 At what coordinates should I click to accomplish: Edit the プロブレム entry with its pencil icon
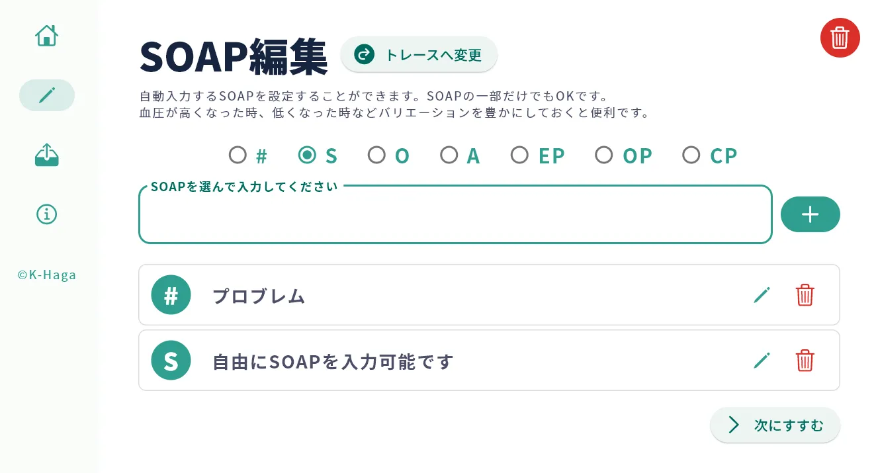(762, 294)
